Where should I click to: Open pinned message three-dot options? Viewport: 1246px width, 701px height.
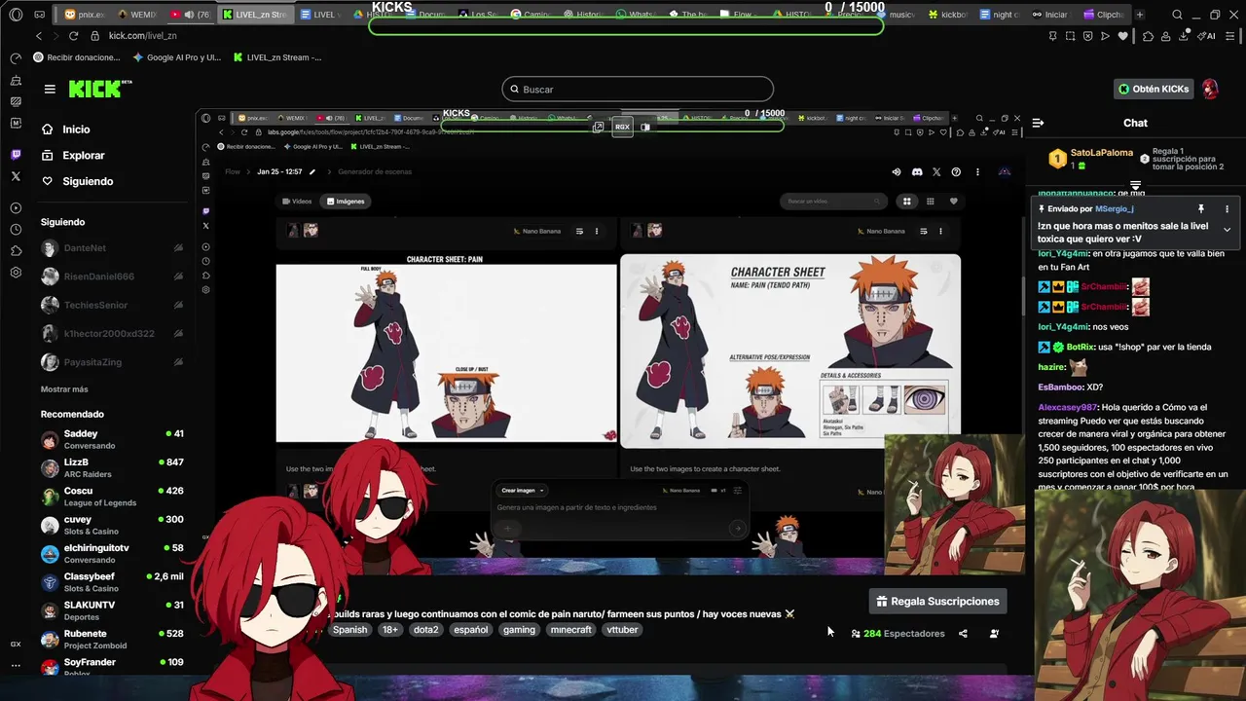click(1227, 208)
